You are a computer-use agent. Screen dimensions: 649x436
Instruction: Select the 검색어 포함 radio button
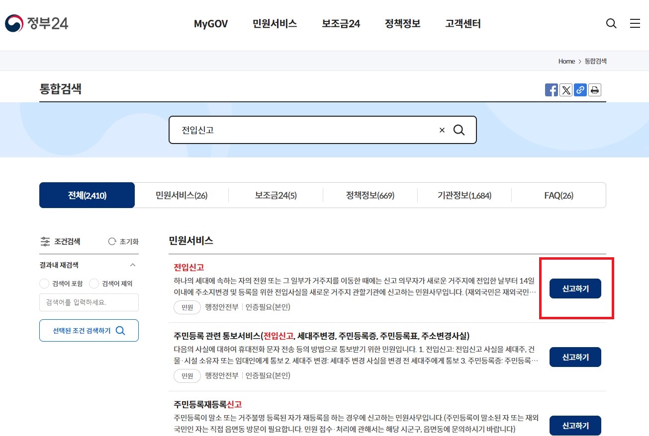click(44, 284)
